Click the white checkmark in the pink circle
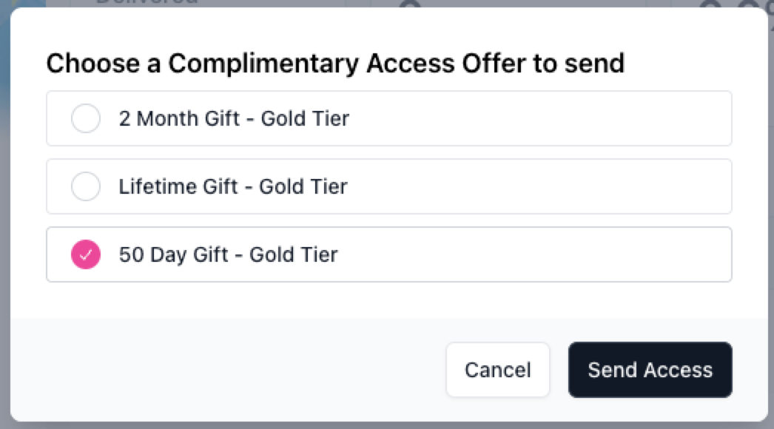774x429 pixels. (86, 254)
